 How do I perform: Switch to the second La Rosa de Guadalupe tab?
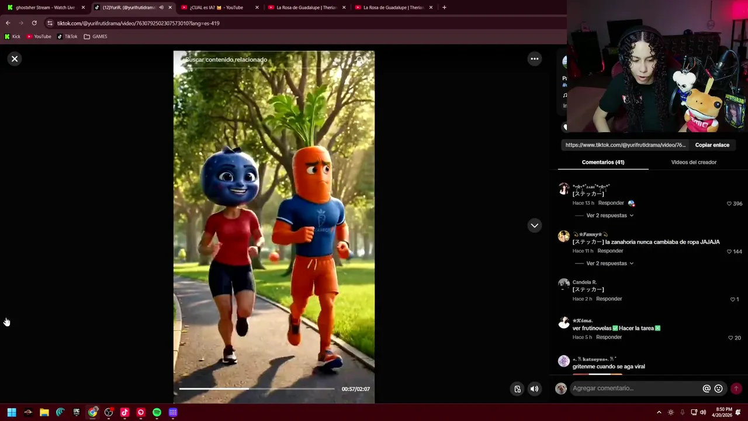pos(394,8)
